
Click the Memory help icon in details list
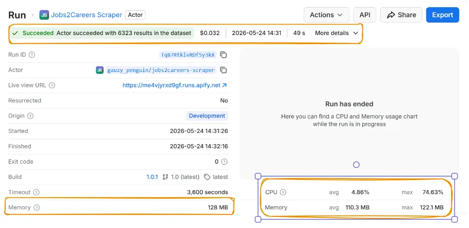point(37,207)
